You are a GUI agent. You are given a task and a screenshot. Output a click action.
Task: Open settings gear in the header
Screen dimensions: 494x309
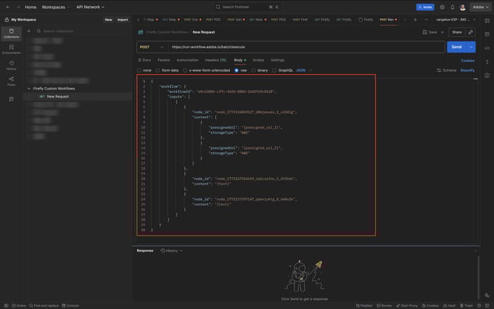pos(442,7)
